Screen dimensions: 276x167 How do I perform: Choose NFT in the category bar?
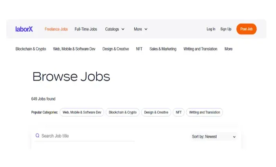coord(139,49)
